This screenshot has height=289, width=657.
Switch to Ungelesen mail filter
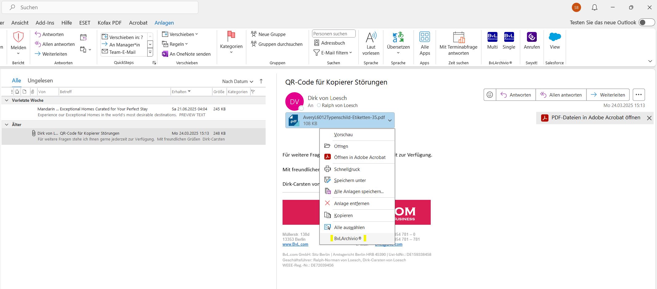[40, 81]
